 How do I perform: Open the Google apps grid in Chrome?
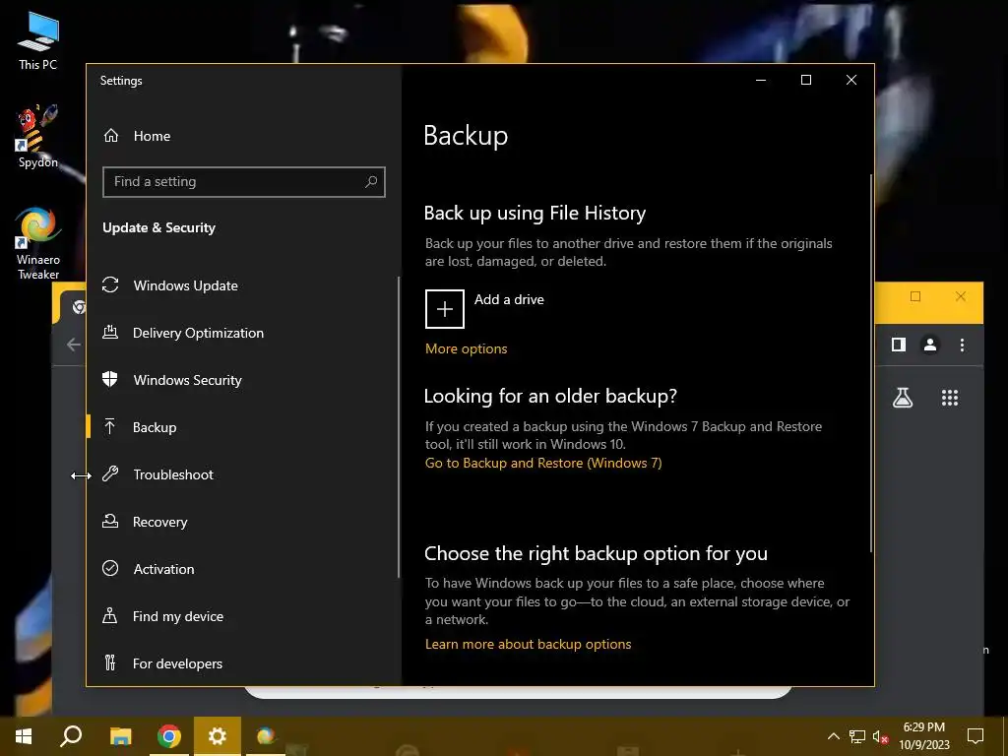[x=950, y=398]
